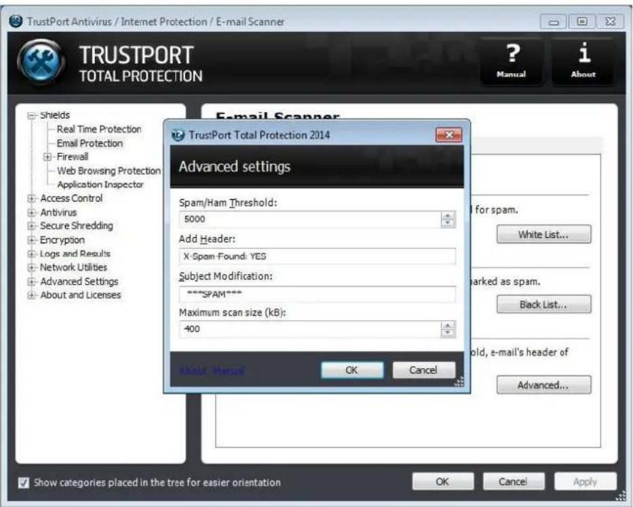Click the dialog's TrustPort title bar icon
Viewport: 633px width, 507px height.
click(178, 135)
